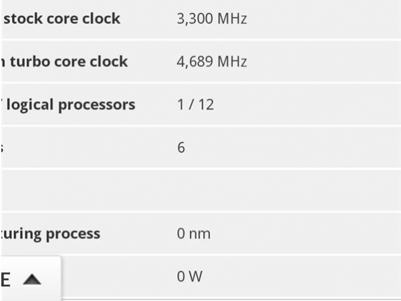
Task: Select the logical processors label
Action: [x=69, y=105]
